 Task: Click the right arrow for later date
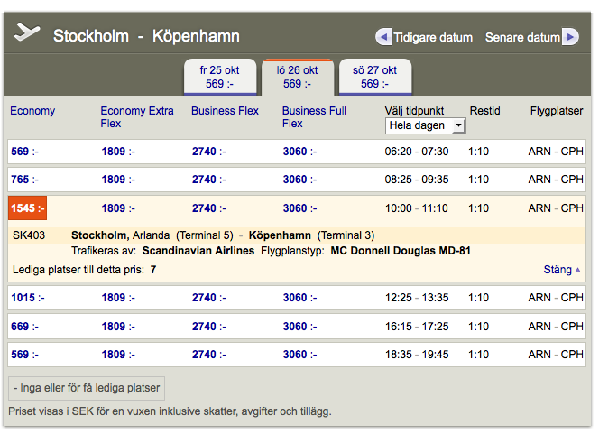tap(569, 37)
